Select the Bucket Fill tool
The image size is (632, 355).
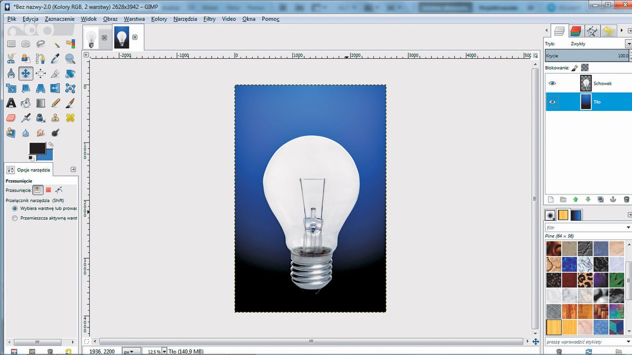(26, 104)
